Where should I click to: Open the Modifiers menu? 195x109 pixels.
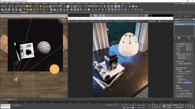click(37, 3)
